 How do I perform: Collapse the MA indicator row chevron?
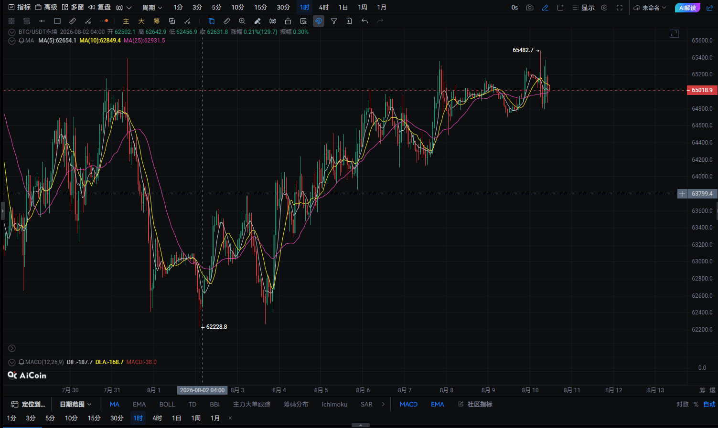[12, 41]
